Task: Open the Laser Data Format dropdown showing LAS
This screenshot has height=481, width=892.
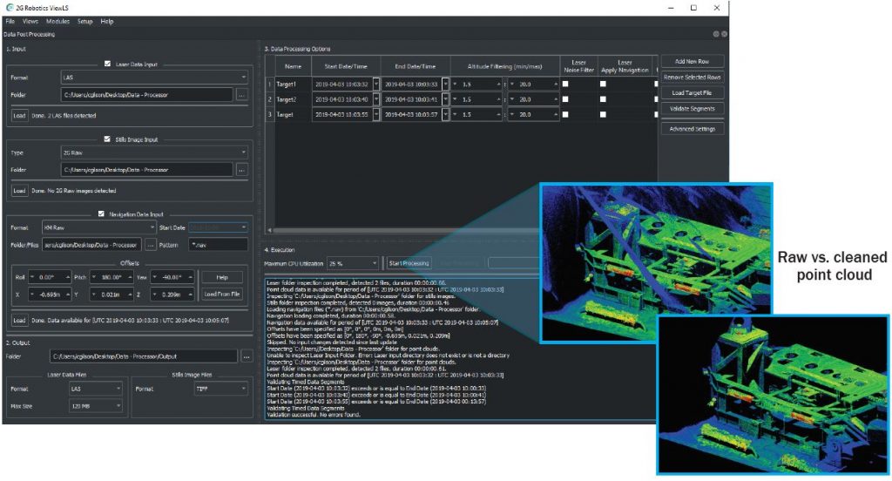Action: [x=154, y=78]
